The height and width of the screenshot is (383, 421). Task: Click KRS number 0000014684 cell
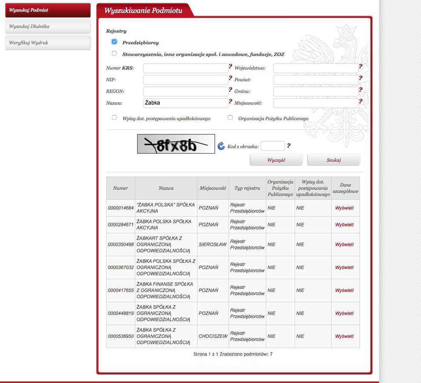120,208
